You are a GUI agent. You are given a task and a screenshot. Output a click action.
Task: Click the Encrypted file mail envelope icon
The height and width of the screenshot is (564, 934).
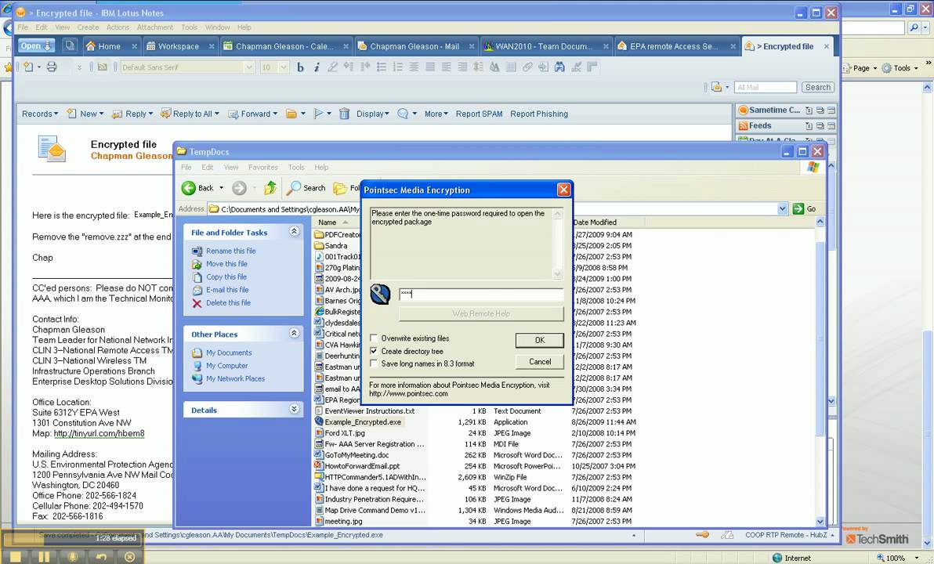click(52, 149)
